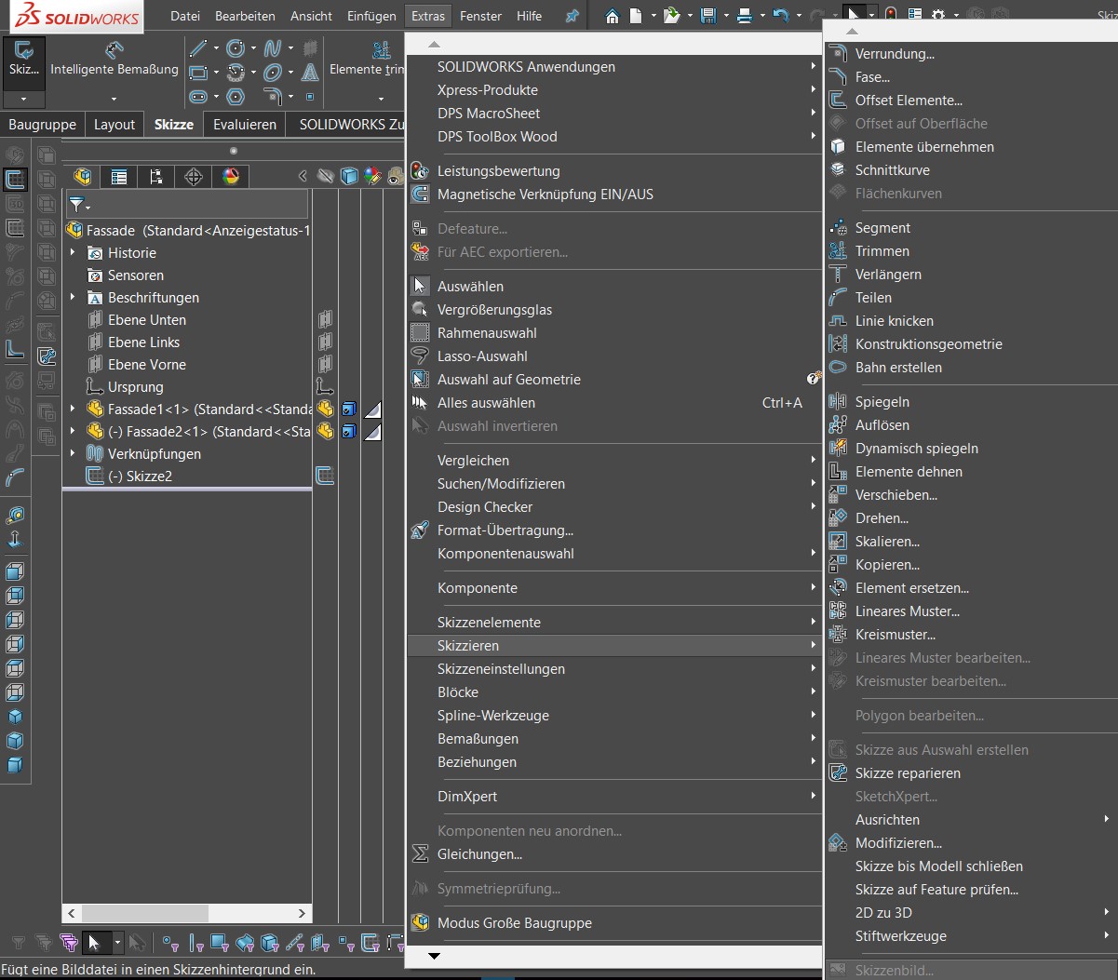Image resolution: width=1118 pixels, height=980 pixels.
Task: Expand the Verknüpfungen tree node
Action: pyautogui.click(x=73, y=453)
